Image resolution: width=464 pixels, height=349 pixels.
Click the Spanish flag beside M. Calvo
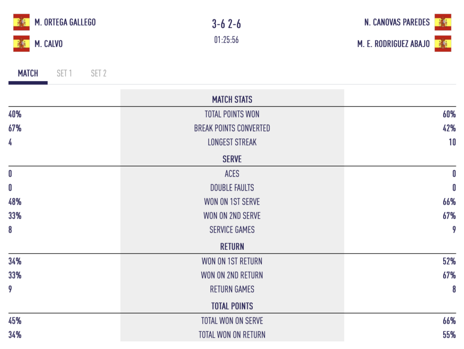(x=21, y=44)
